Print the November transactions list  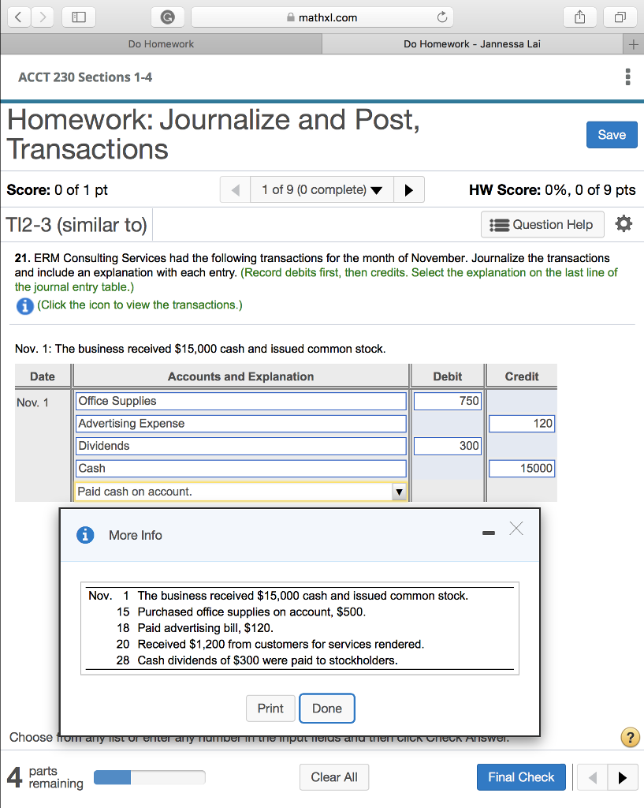(270, 708)
